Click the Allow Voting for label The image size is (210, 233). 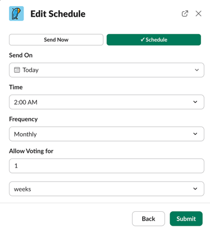31,151
